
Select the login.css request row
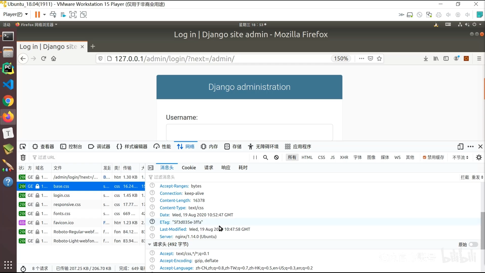(81, 195)
